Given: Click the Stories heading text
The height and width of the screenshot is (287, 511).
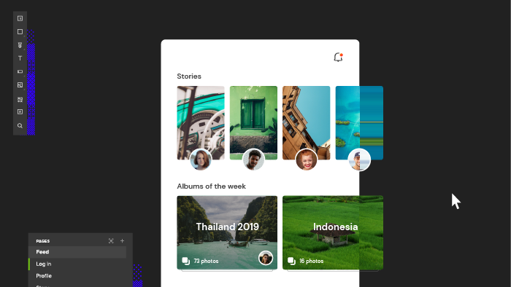Looking at the screenshot, I should pyautogui.click(x=189, y=76).
